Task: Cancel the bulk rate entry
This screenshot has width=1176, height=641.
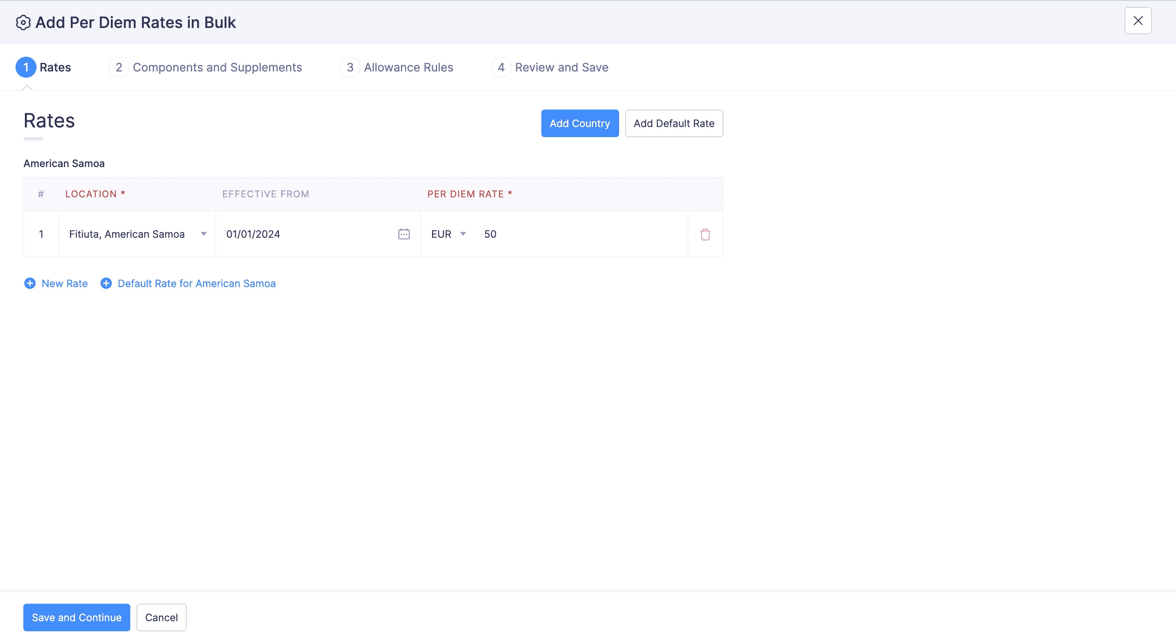Action: 161,617
